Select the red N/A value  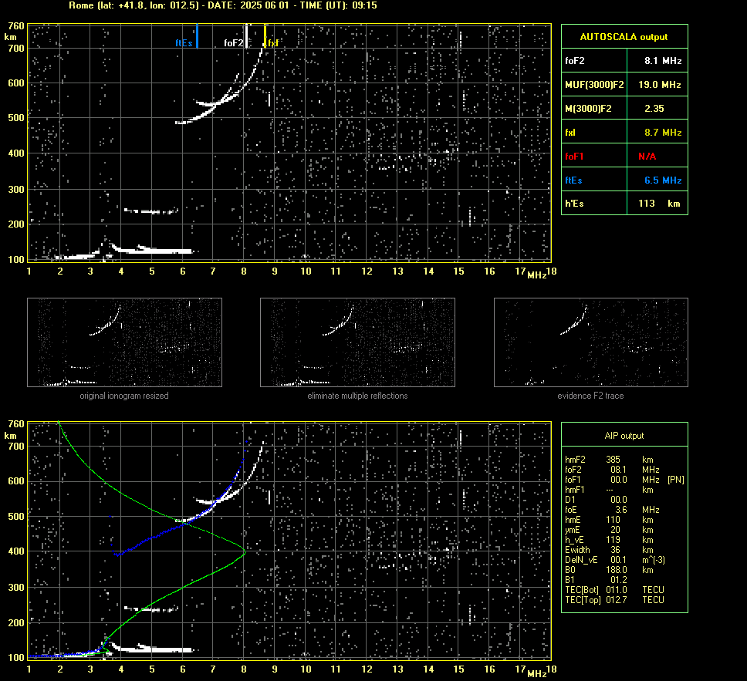click(x=647, y=157)
